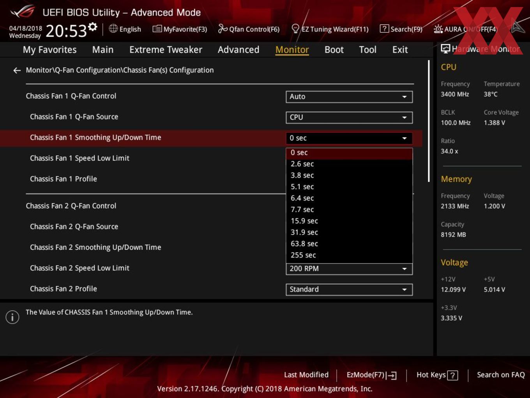Click the date 04/18/2018 display

pyautogui.click(x=26, y=28)
